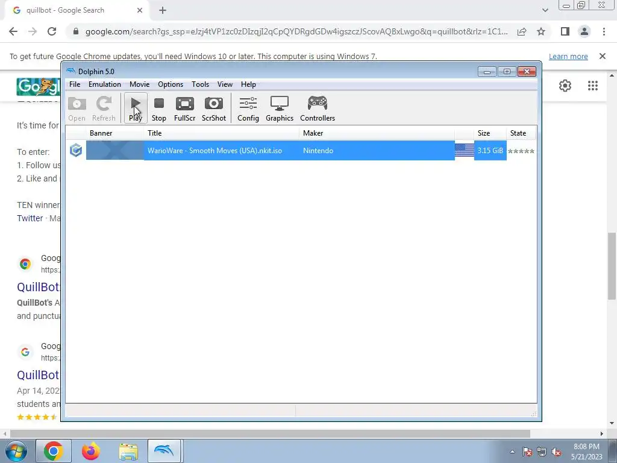Open Chrome profile avatar
The image size is (617, 463).
pyautogui.click(x=584, y=31)
